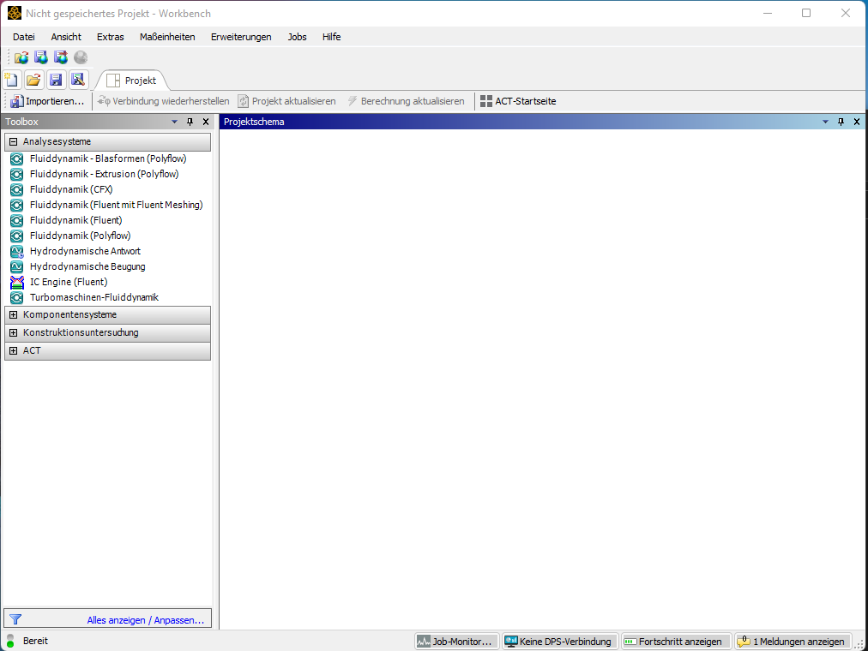Click Berechnung aktualisieren in the toolbar

pyautogui.click(x=406, y=101)
